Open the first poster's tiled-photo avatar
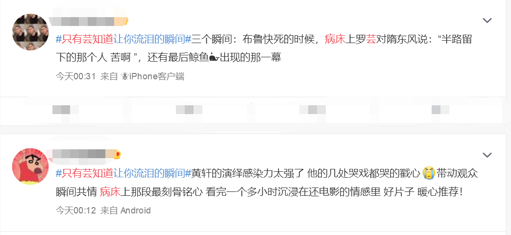 tap(30, 32)
